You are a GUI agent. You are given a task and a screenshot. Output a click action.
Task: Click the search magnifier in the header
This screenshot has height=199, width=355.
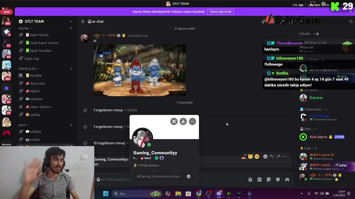(x=351, y=22)
